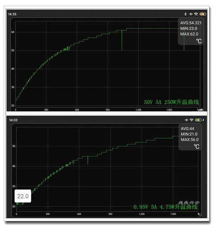Click the °C unit label in top chart

tap(199, 41)
